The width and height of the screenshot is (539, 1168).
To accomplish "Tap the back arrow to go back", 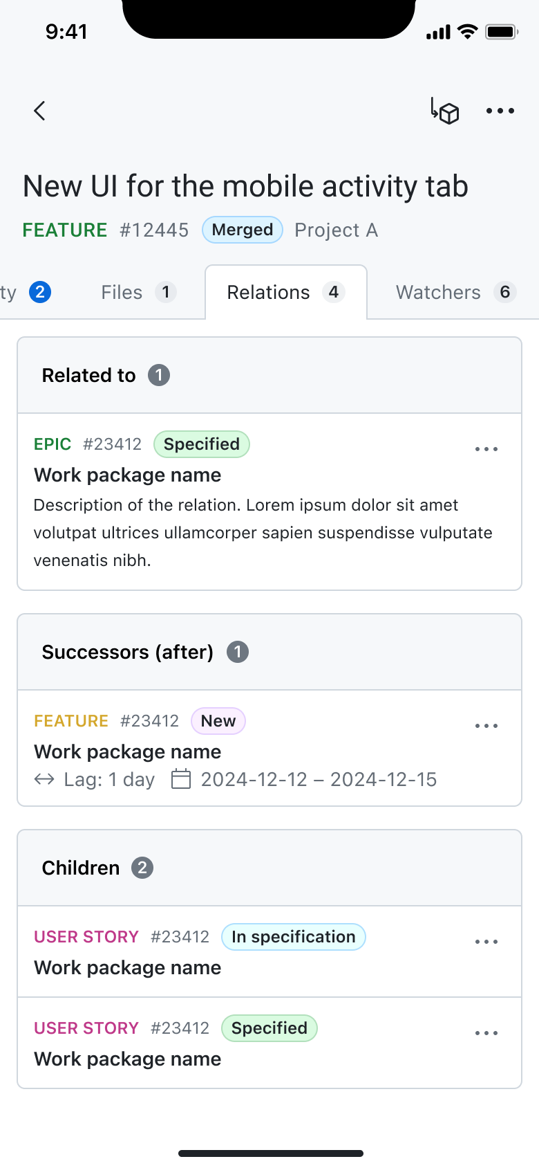I will (39, 110).
